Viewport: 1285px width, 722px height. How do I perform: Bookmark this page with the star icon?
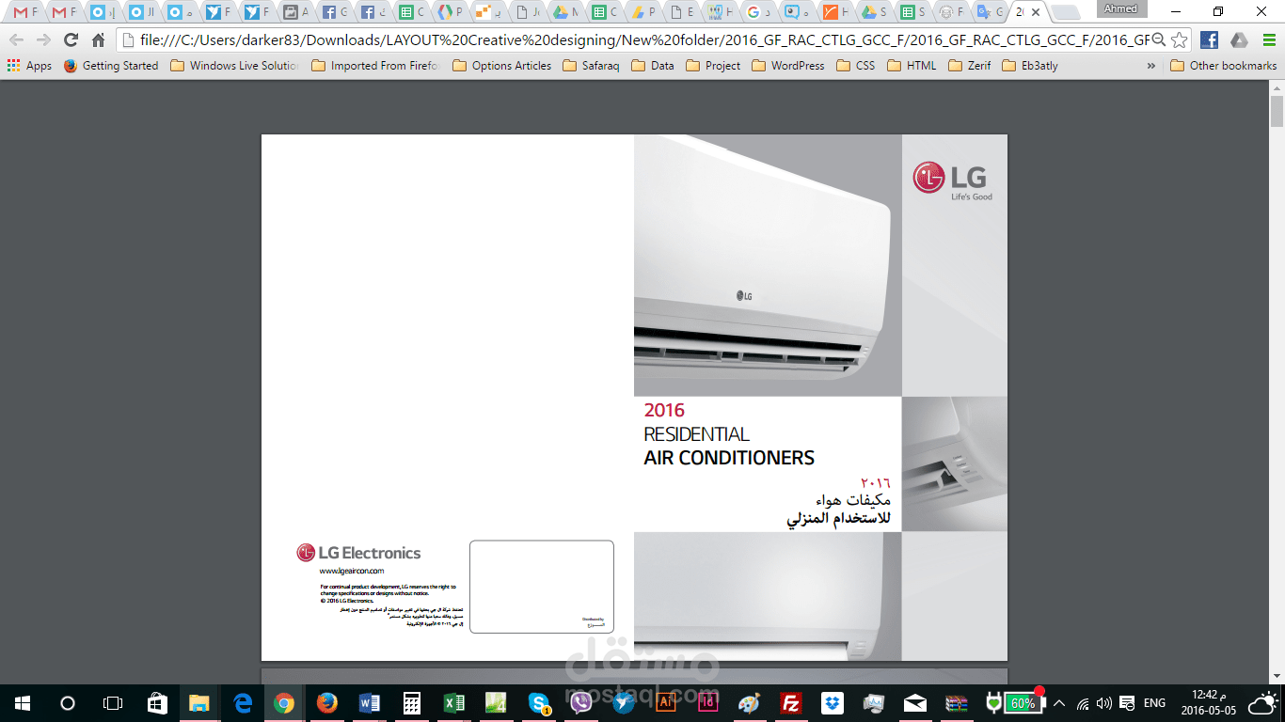click(x=1179, y=39)
